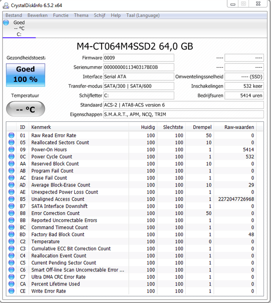
Task: Click the Schijfletter field C:
Action: [x=139, y=95]
